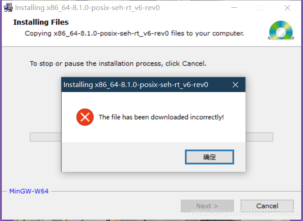This screenshot has height=221, width=303.
Task: Confirm the error with the 确定 button
Action: point(209,157)
